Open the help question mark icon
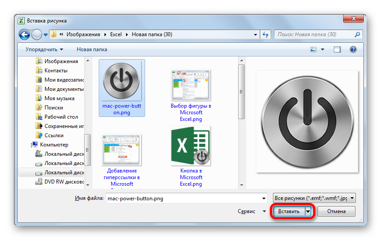381x240 pixels. tap(353, 49)
